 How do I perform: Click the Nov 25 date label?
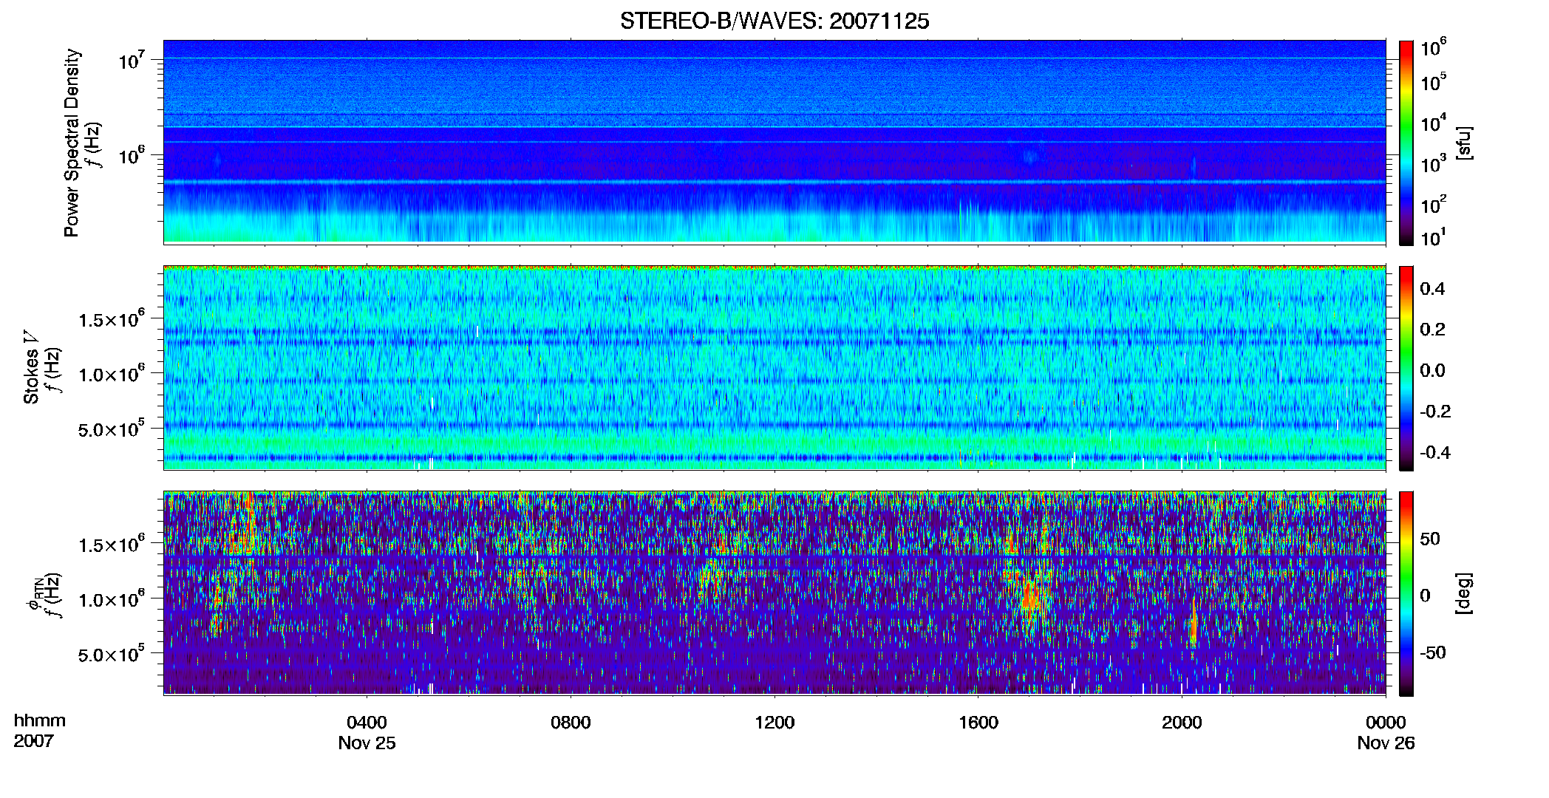[x=367, y=743]
